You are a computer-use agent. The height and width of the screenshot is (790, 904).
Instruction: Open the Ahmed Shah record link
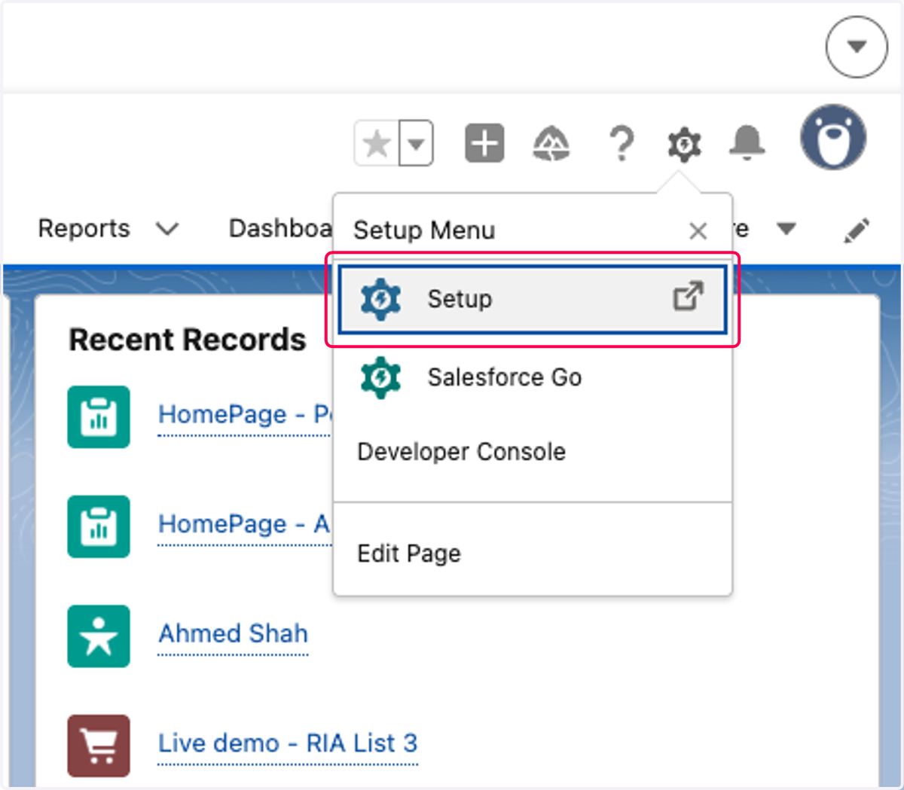[x=233, y=633]
